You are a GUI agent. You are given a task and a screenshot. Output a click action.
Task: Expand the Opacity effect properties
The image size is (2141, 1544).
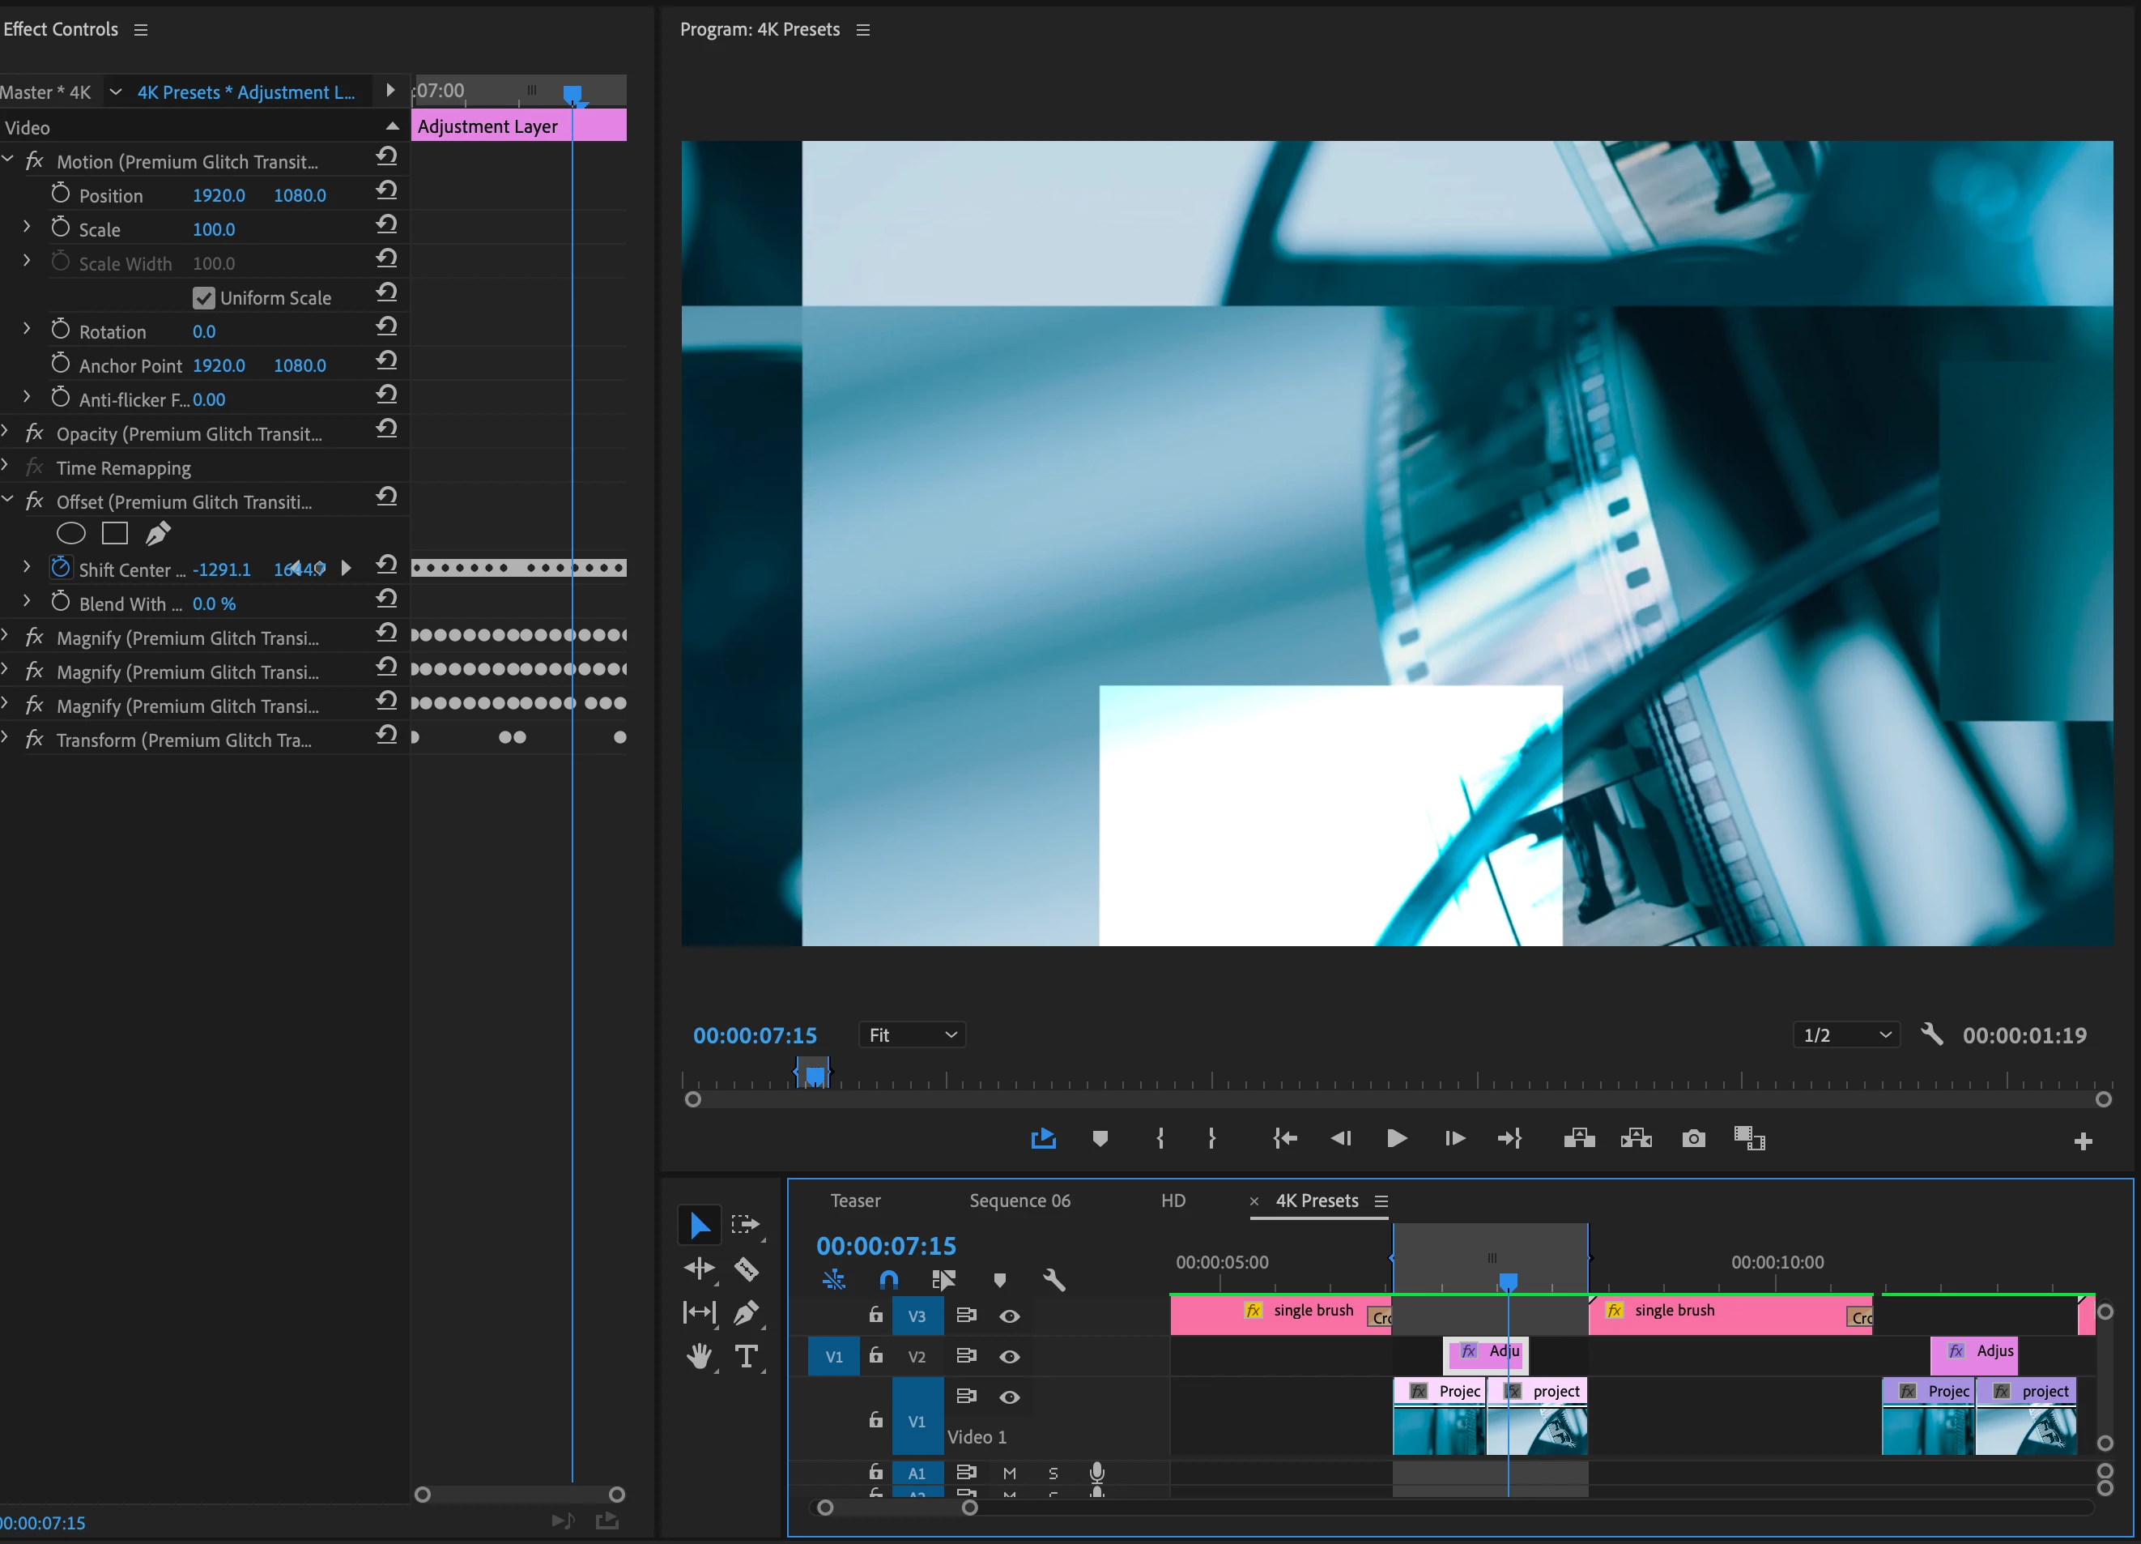point(6,433)
